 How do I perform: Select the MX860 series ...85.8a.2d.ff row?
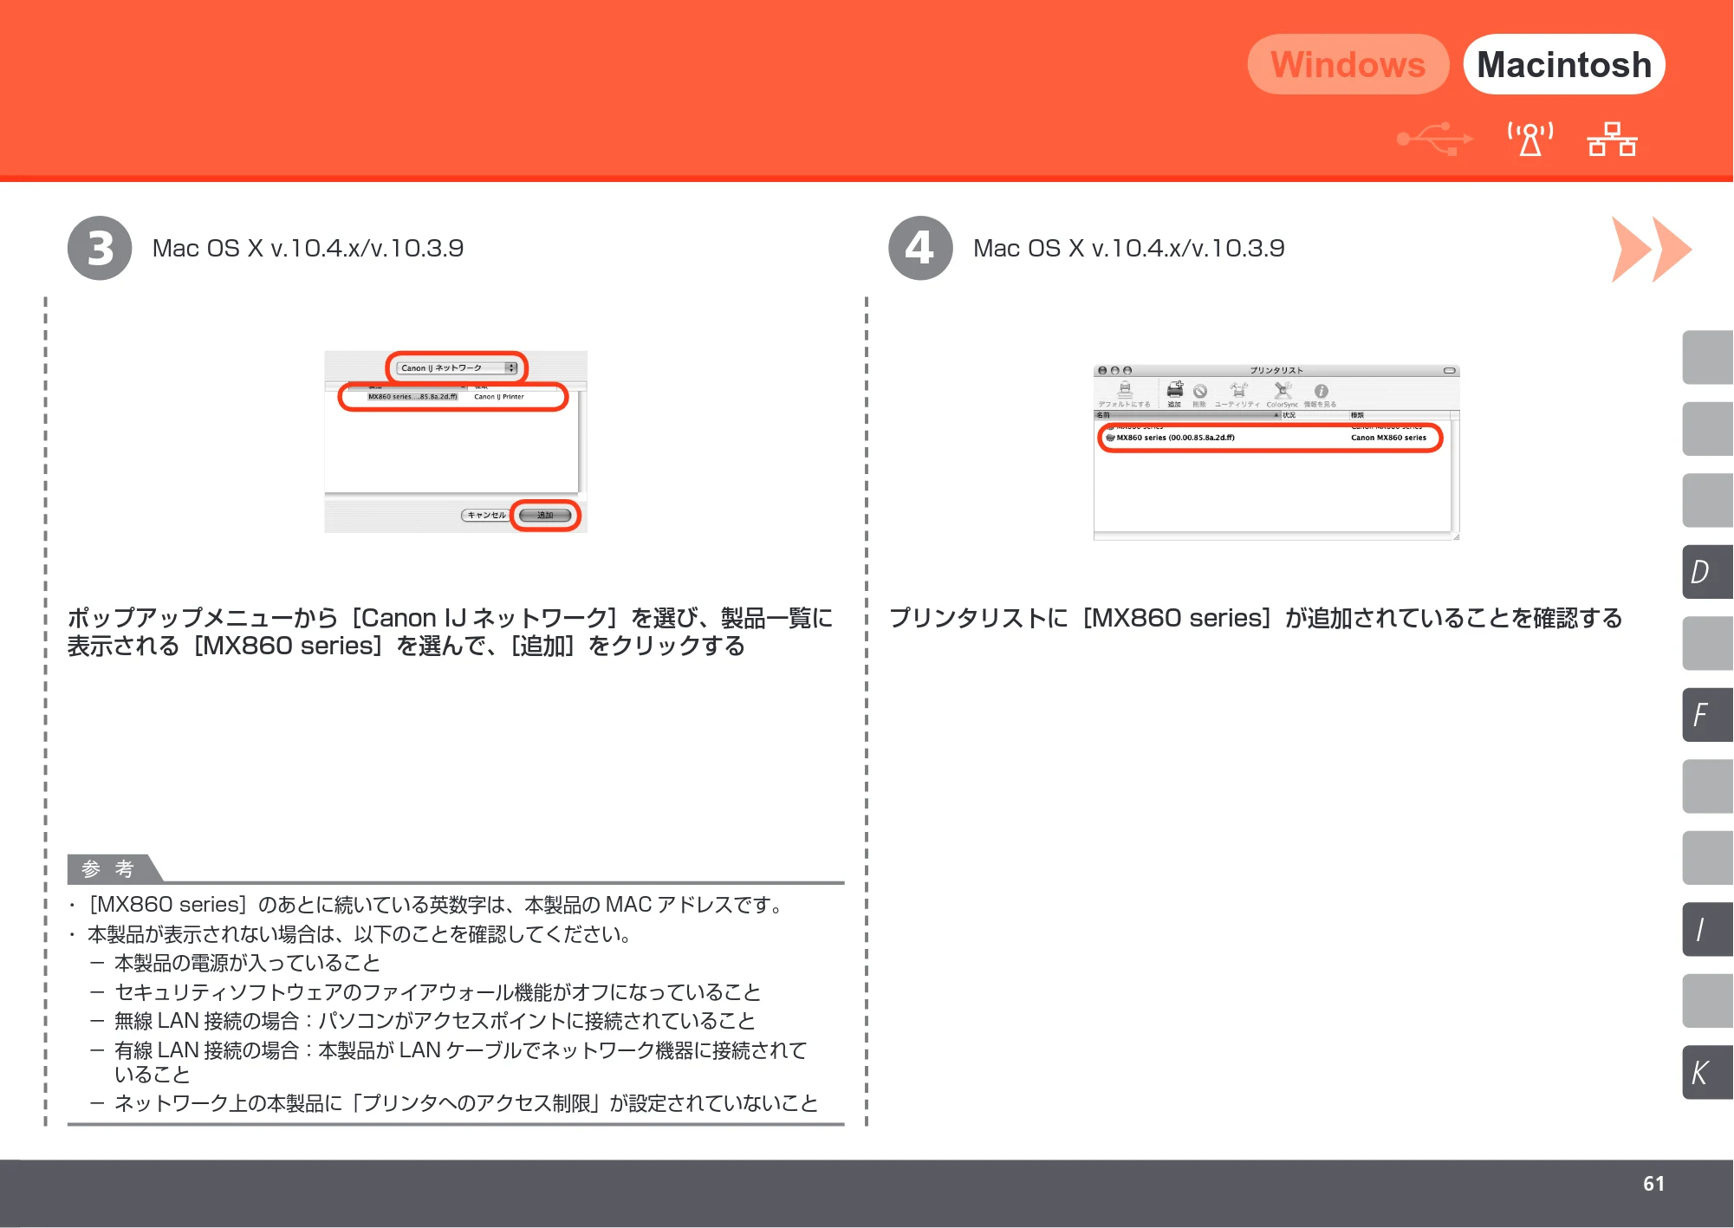(x=412, y=397)
